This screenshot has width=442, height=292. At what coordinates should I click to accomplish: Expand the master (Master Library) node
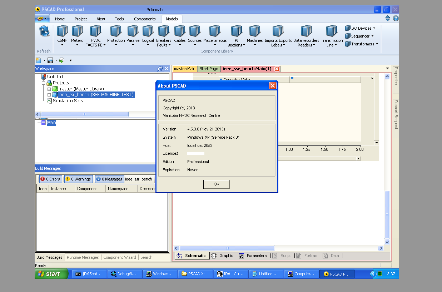tap(49, 89)
